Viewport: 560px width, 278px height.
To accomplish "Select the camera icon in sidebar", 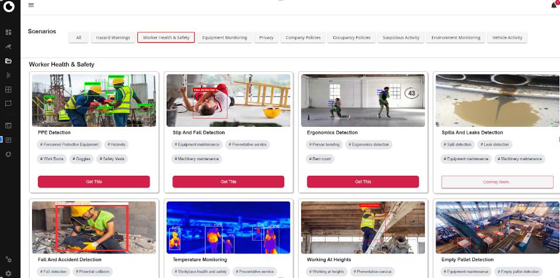I will coord(8,46).
